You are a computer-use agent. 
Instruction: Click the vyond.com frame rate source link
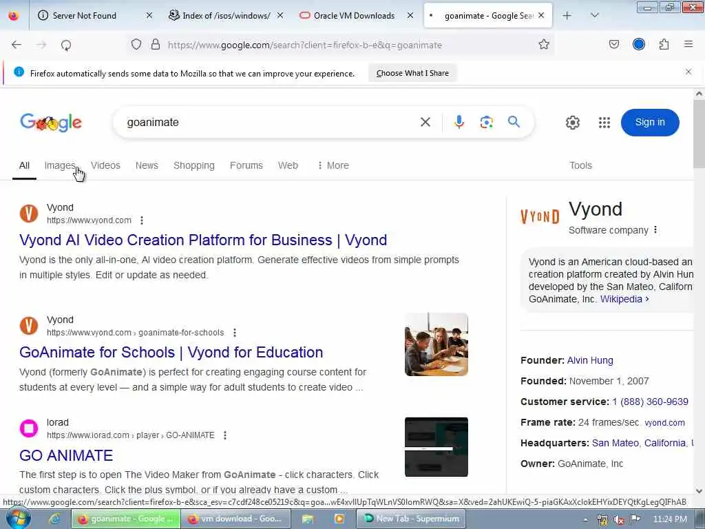tap(664, 423)
